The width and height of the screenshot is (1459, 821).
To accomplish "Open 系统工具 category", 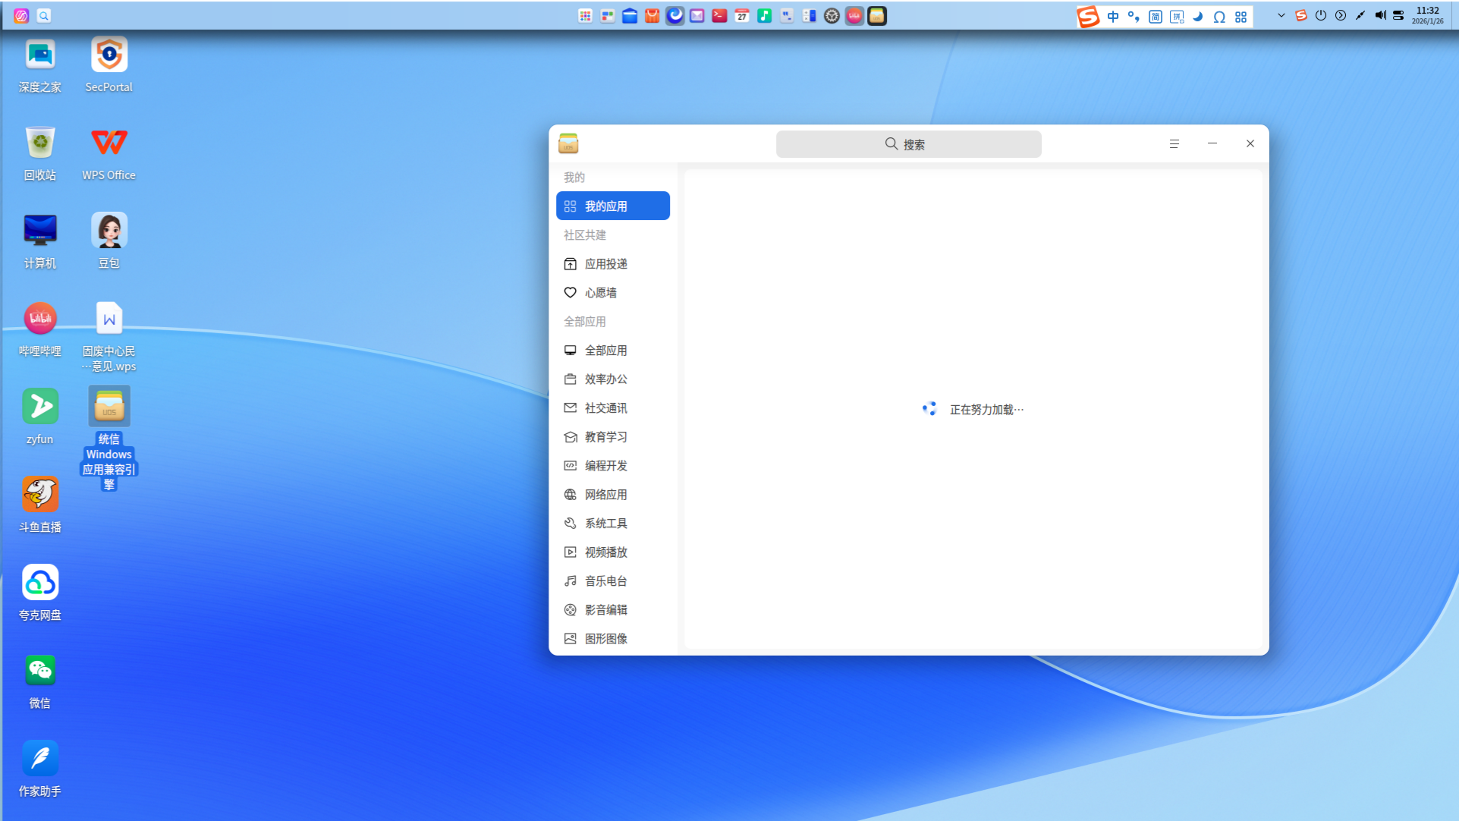I will (x=605, y=524).
